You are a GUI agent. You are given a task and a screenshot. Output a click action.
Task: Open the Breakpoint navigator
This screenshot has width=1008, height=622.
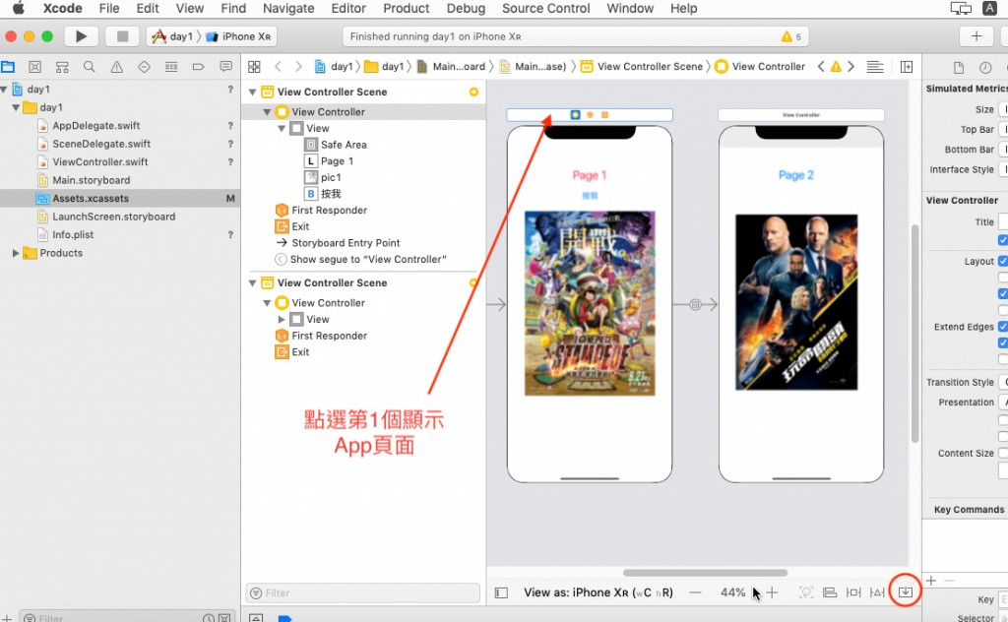click(x=199, y=67)
